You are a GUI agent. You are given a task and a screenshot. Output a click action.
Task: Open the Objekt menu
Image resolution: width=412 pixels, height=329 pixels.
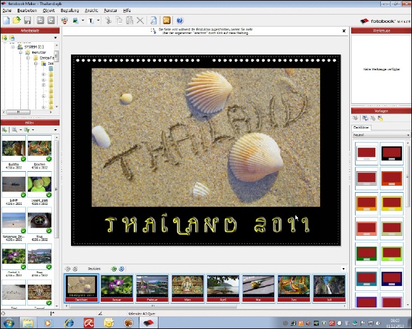(x=49, y=11)
